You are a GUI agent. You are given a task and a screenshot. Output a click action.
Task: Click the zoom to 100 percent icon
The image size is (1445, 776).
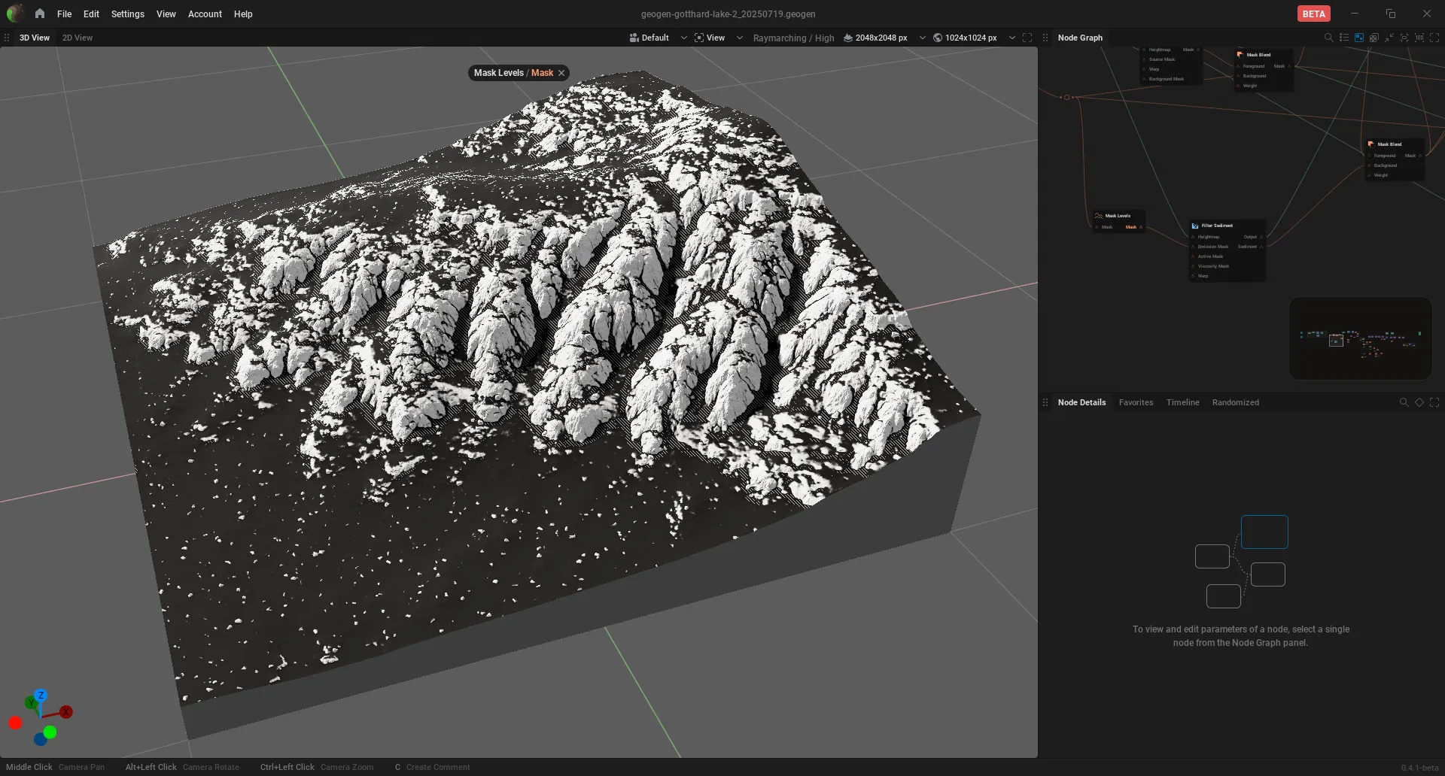pos(1419,38)
